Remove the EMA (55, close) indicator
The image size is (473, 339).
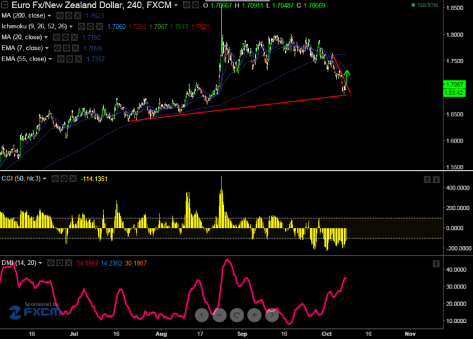[79, 59]
